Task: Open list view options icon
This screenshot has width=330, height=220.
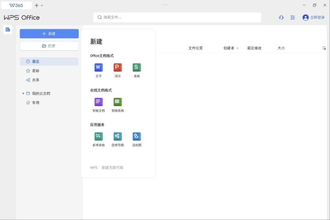Action: (x=324, y=48)
